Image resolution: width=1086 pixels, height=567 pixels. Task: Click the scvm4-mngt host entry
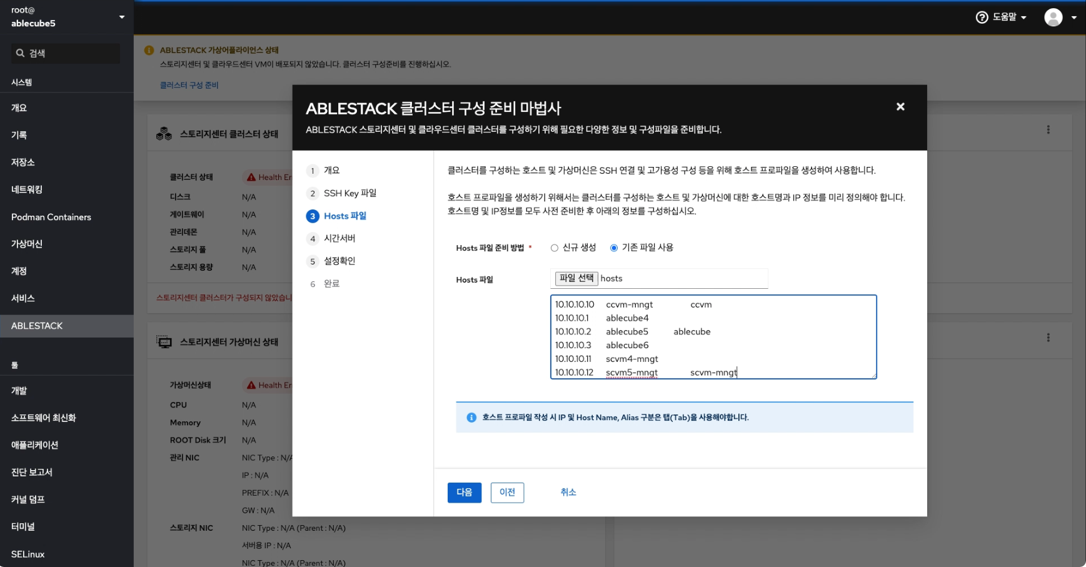(632, 359)
